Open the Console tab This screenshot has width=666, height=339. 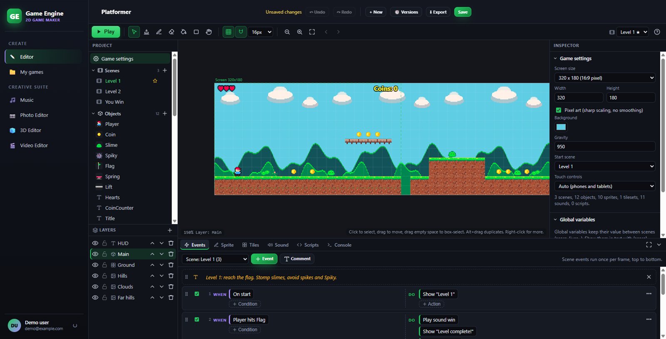(339, 245)
